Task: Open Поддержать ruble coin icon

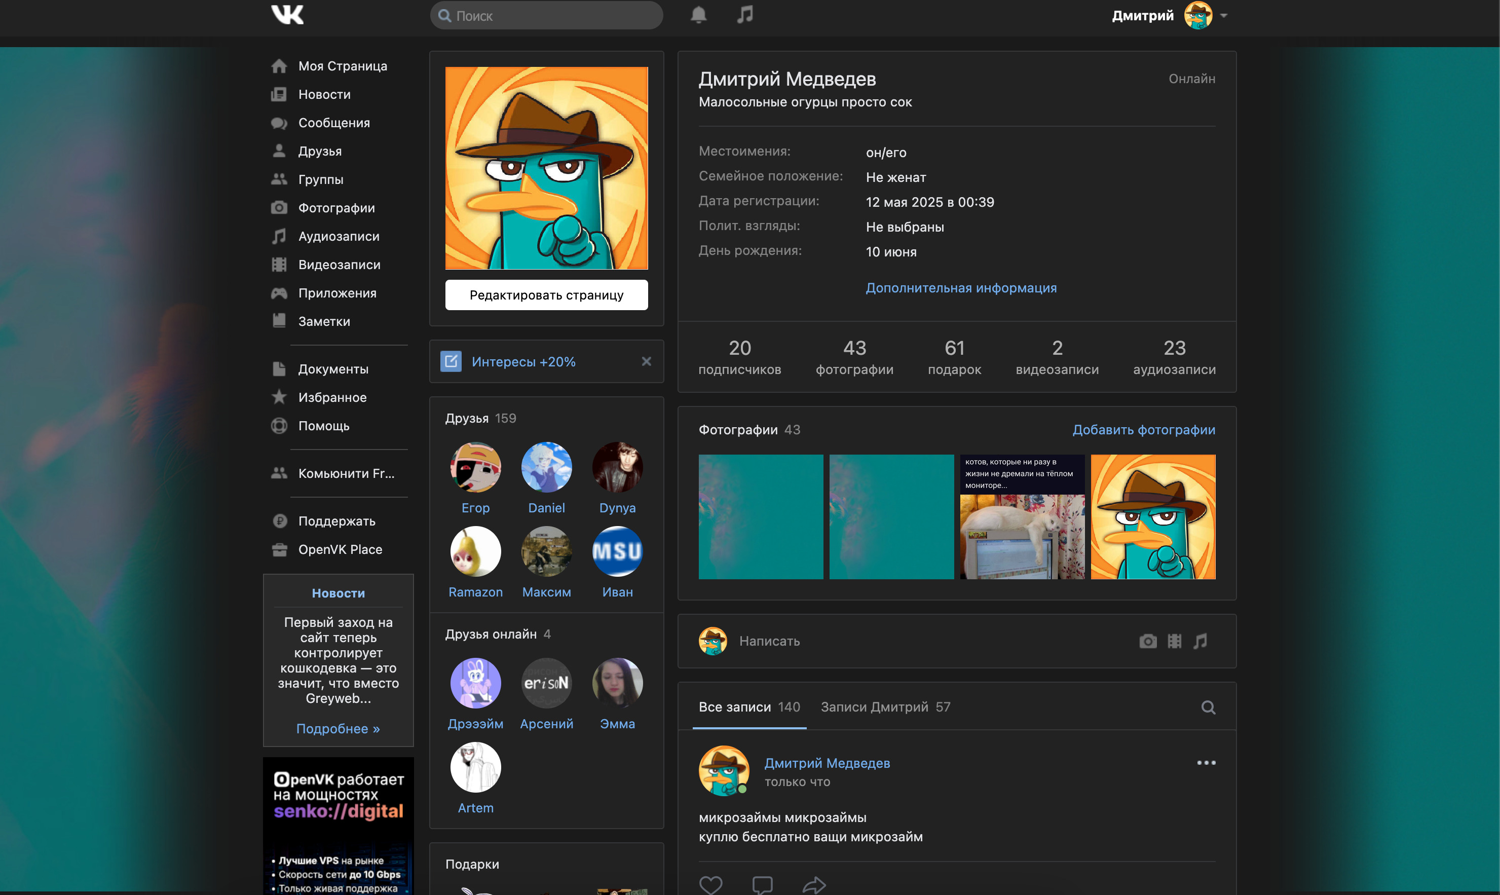Action: (x=279, y=520)
